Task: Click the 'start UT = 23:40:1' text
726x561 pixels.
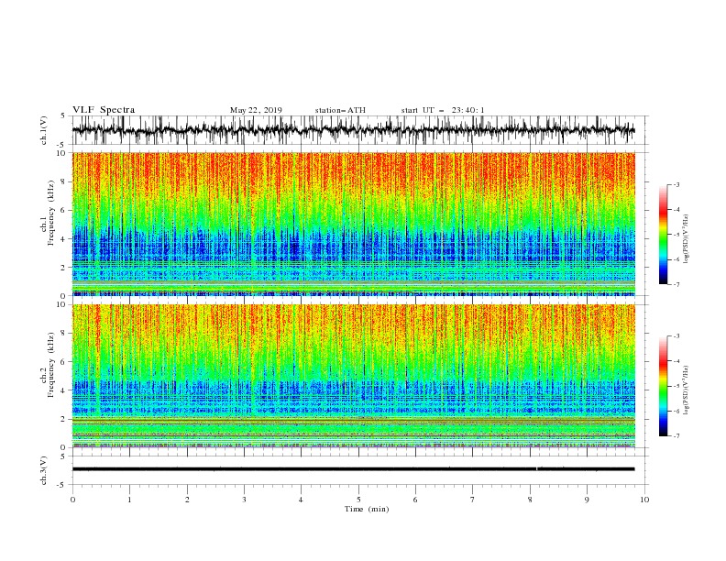Action: 443,110
